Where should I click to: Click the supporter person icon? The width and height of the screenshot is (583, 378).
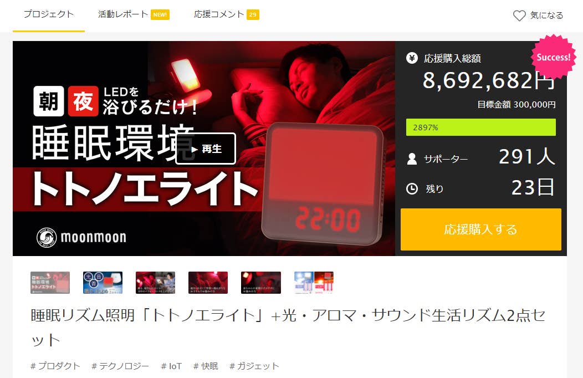412,159
